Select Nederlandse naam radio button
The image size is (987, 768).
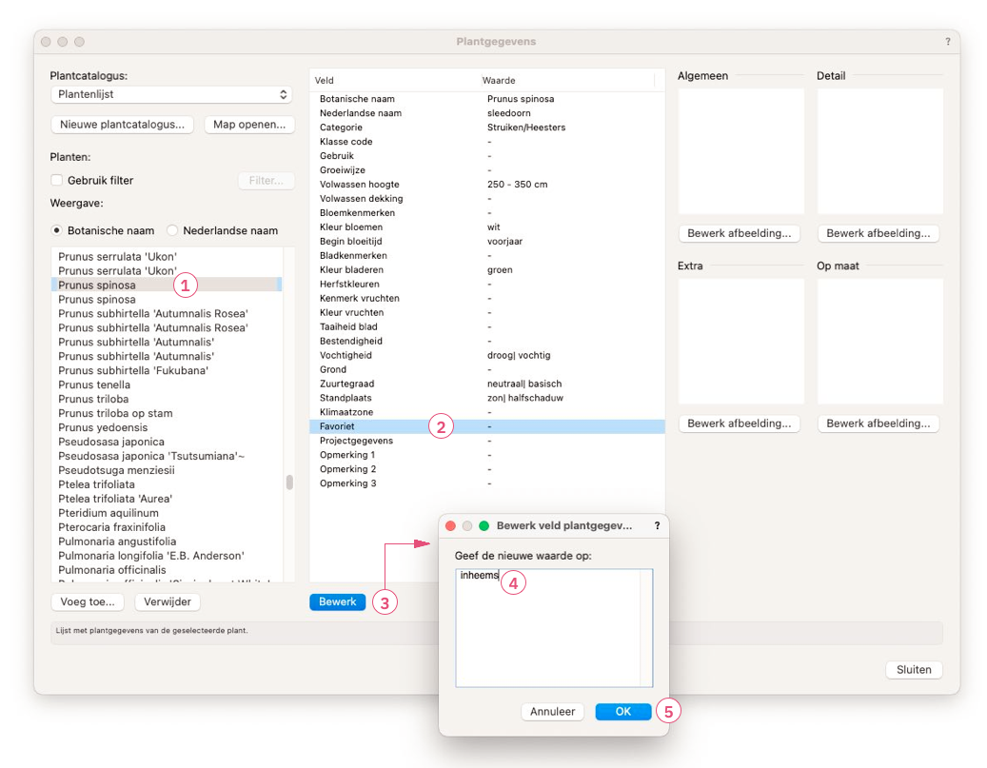(x=172, y=230)
